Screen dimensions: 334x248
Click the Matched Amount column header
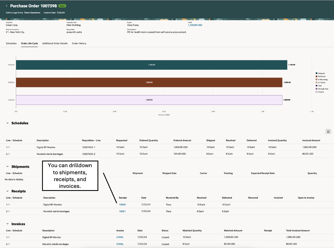pyautogui.click(x=233, y=231)
